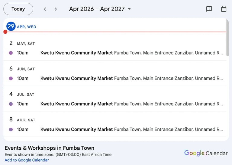Open the calendar view switcher icon
This screenshot has height=165, width=232.
point(224,9)
